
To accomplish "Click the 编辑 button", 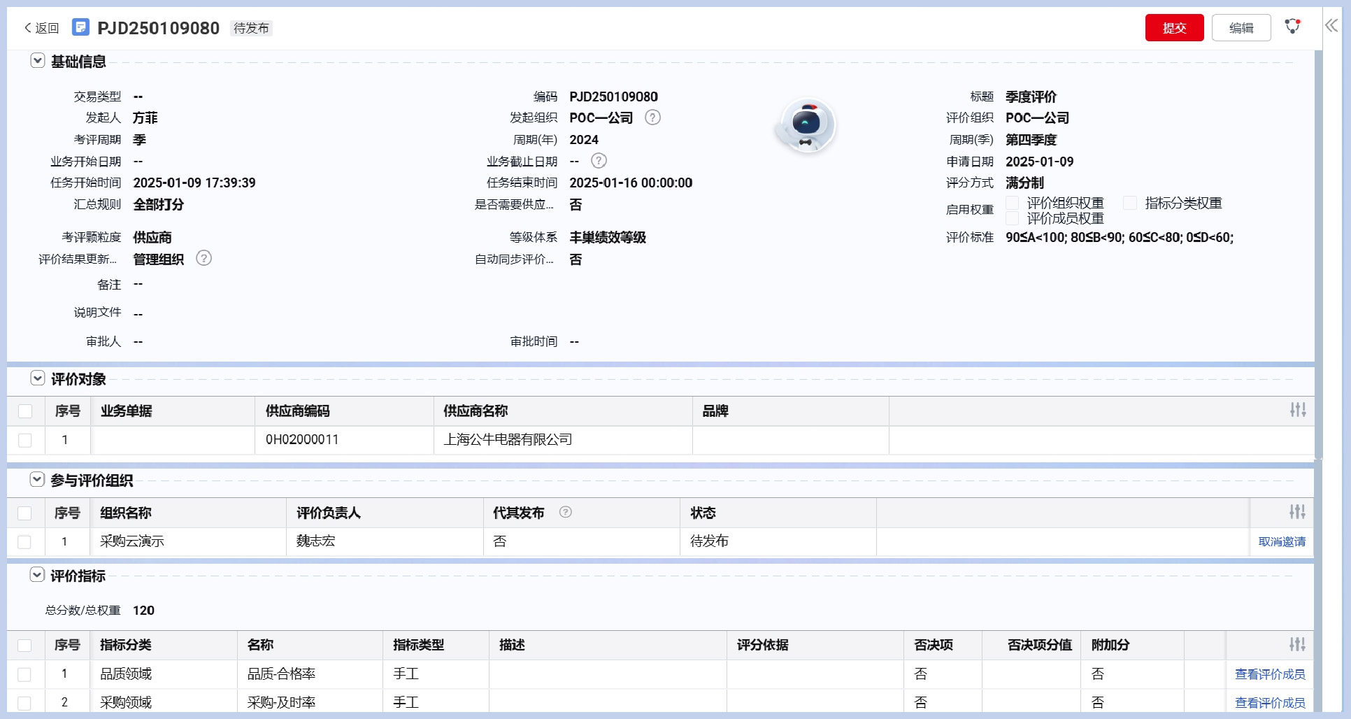I will pos(1241,28).
